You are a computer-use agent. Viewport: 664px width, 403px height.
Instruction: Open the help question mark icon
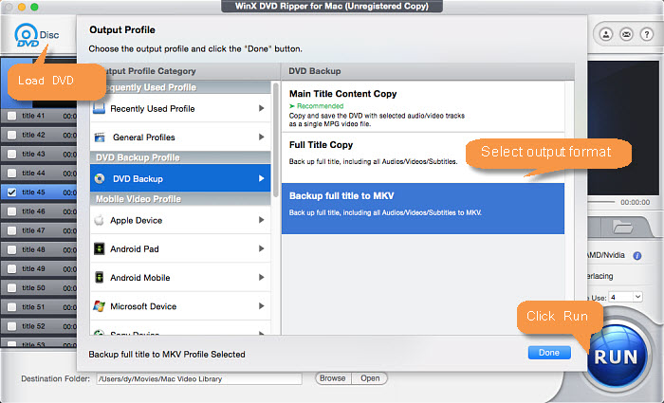click(647, 34)
